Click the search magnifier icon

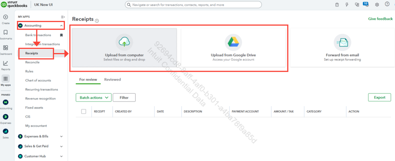(x=129, y=5)
